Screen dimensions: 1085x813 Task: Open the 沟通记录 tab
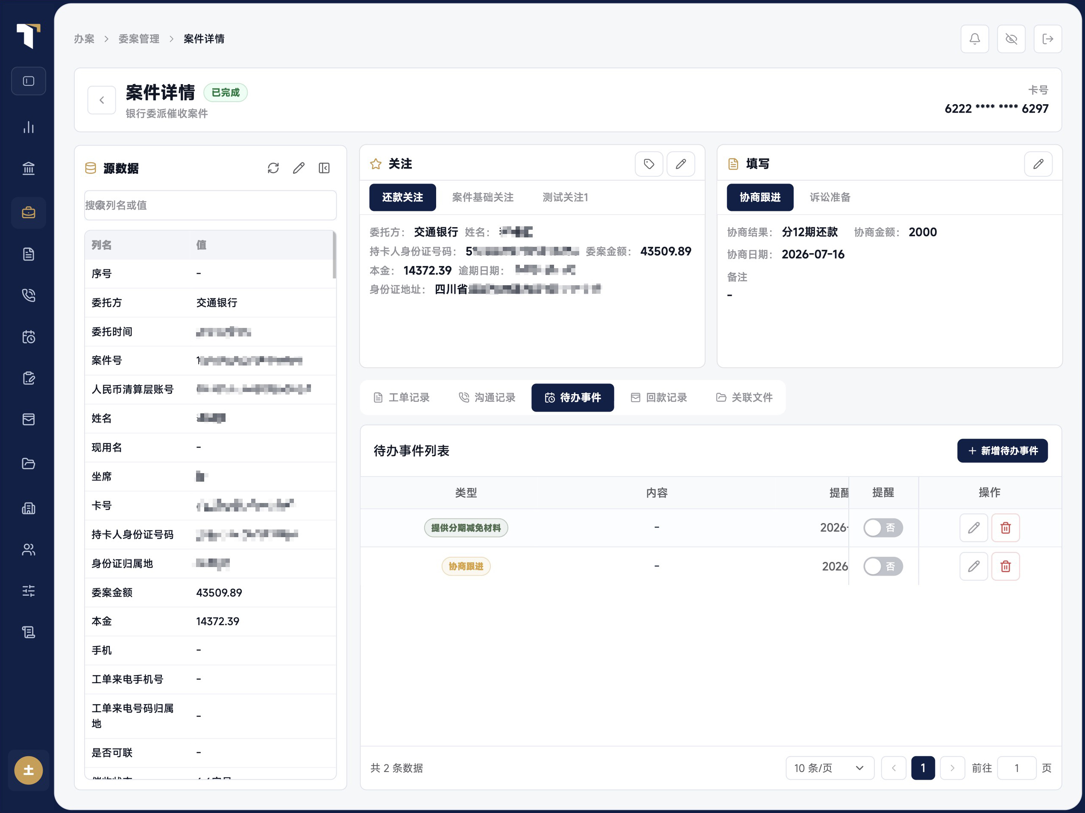pyautogui.click(x=487, y=397)
